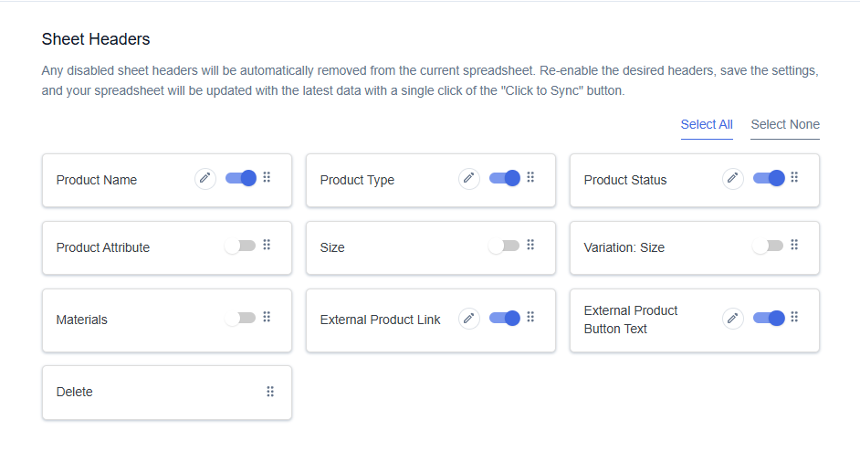Disable the Product Status toggle
The image size is (860, 451).
(x=769, y=178)
